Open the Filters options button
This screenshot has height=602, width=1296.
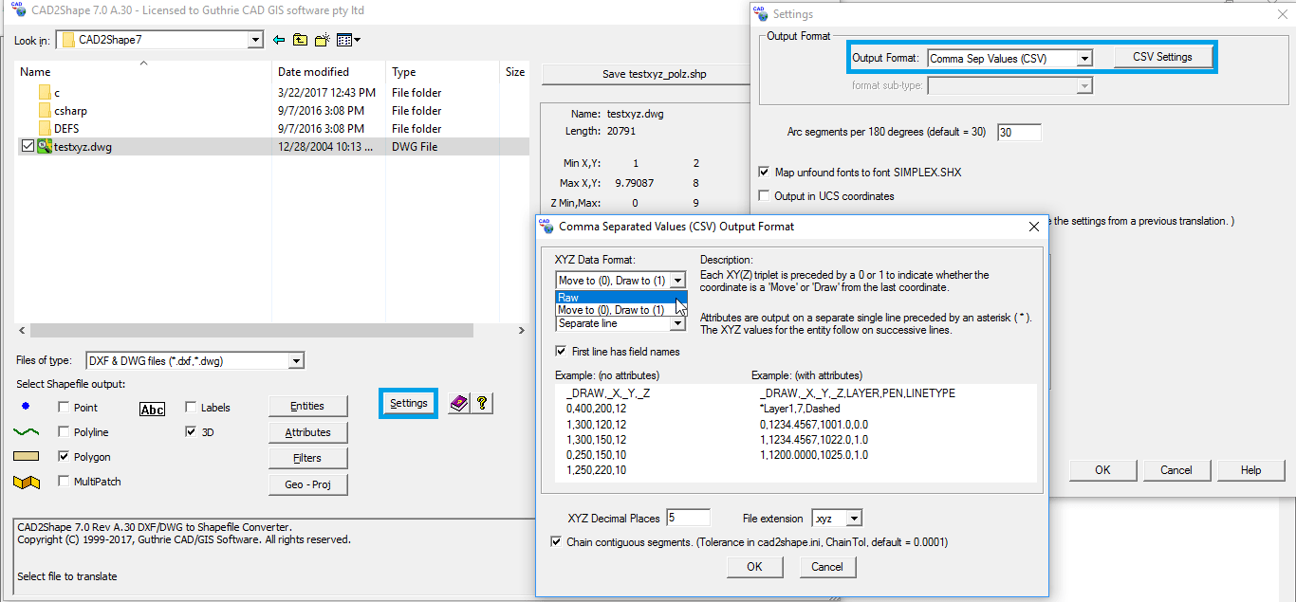click(x=307, y=458)
